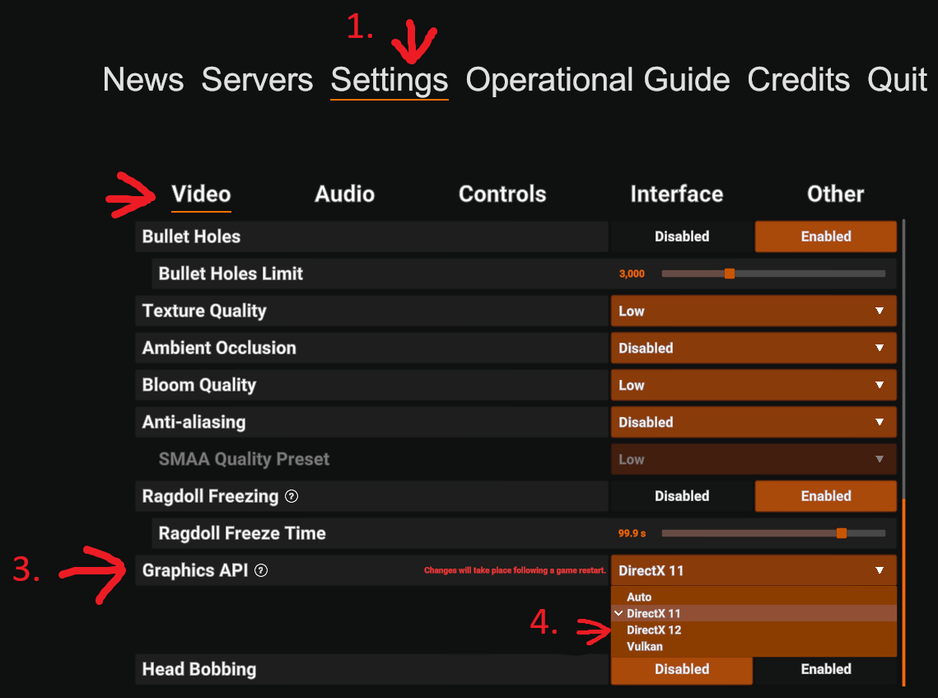
Task: Switch to the Interface tab
Action: (677, 194)
